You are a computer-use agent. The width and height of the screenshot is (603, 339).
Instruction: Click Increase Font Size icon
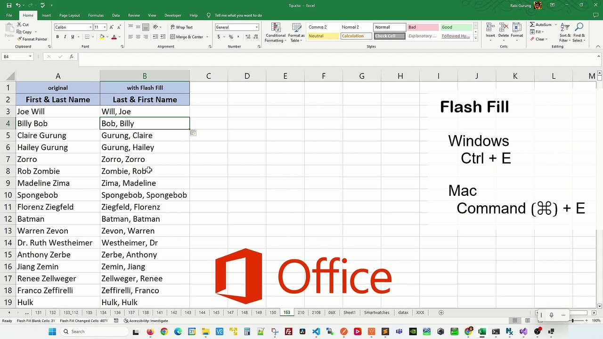click(x=112, y=27)
